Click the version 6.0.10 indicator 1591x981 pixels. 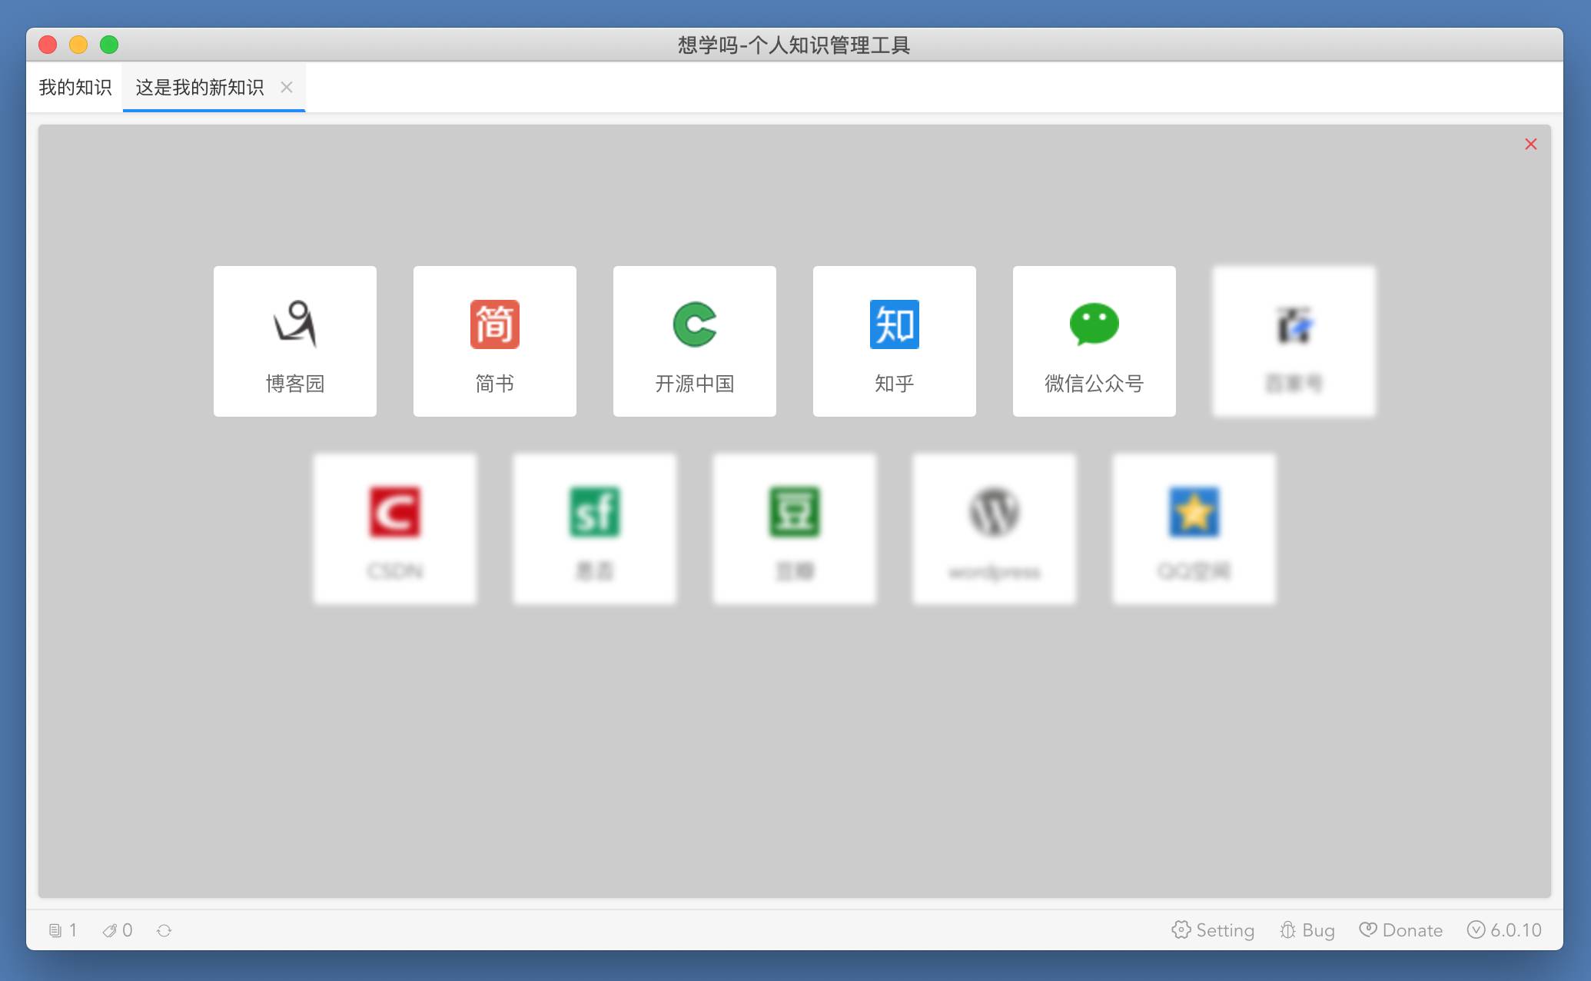pyautogui.click(x=1504, y=930)
